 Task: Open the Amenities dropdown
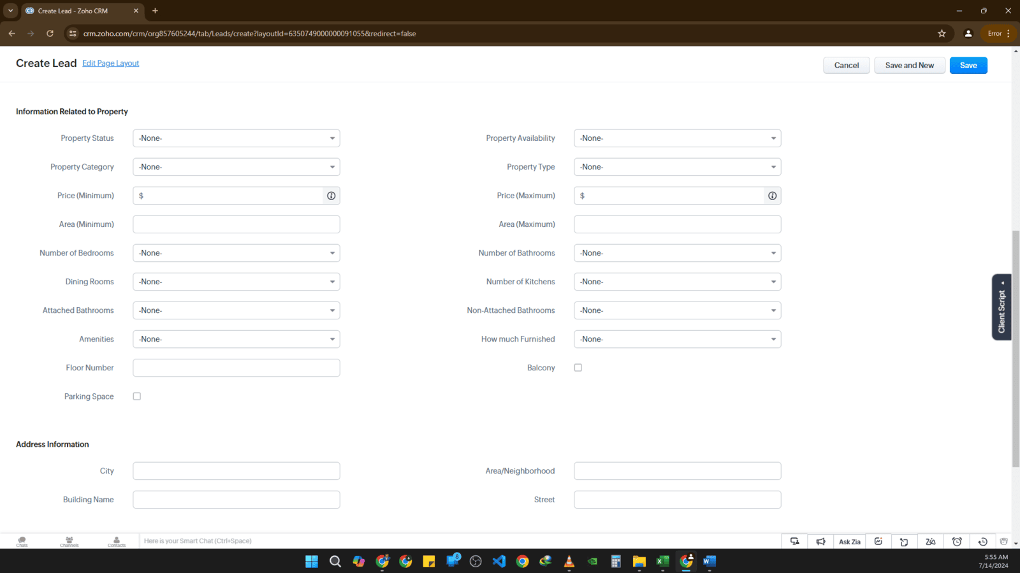pos(237,339)
